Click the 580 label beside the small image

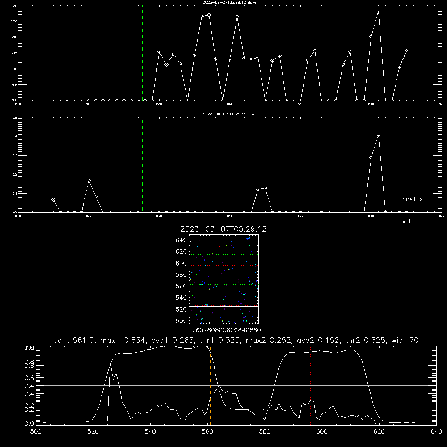[181, 275]
